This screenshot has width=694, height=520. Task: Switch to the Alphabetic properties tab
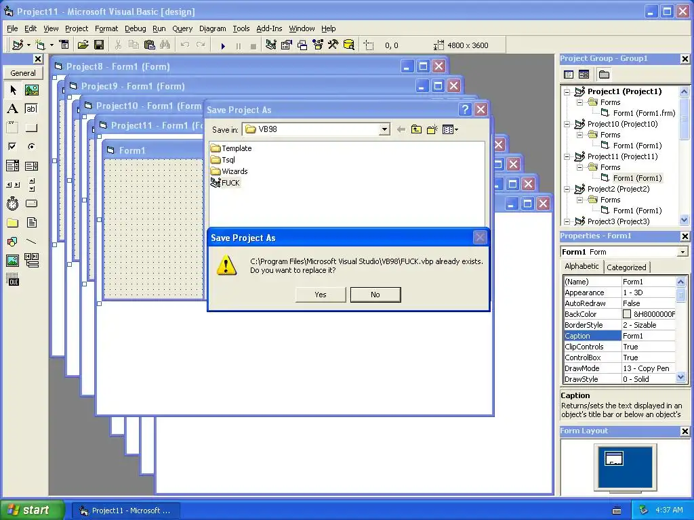(581, 266)
